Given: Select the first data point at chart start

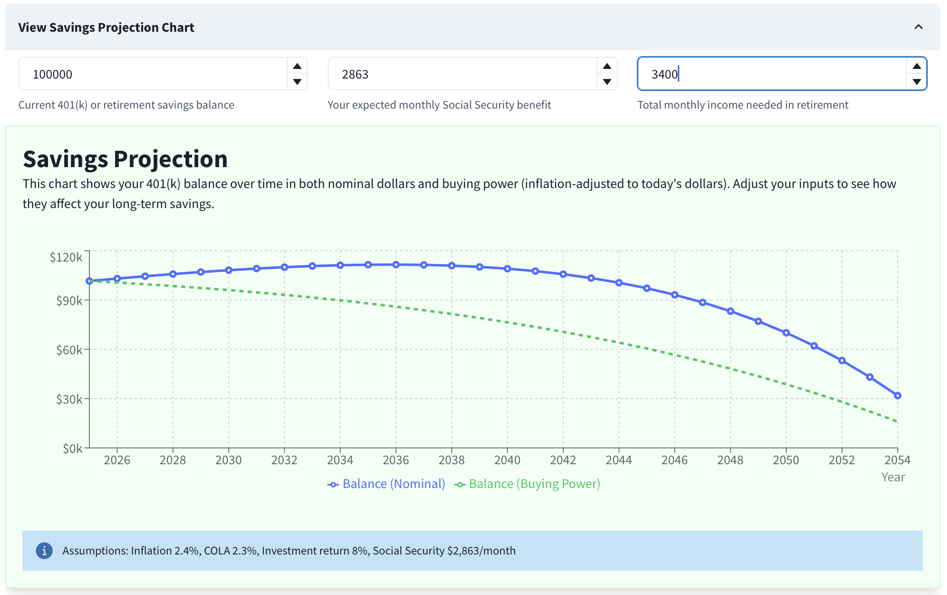Looking at the screenshot, I should (89, 281).
